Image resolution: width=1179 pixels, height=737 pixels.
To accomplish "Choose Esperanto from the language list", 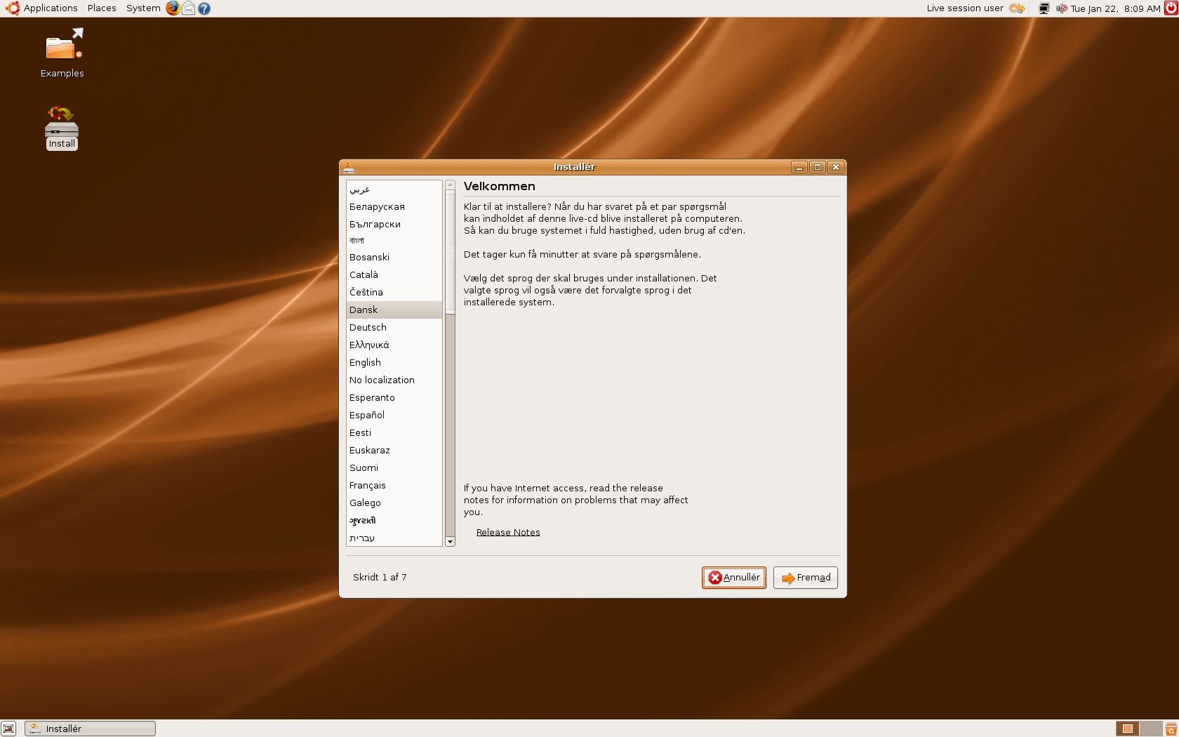I will pos(394,398).
